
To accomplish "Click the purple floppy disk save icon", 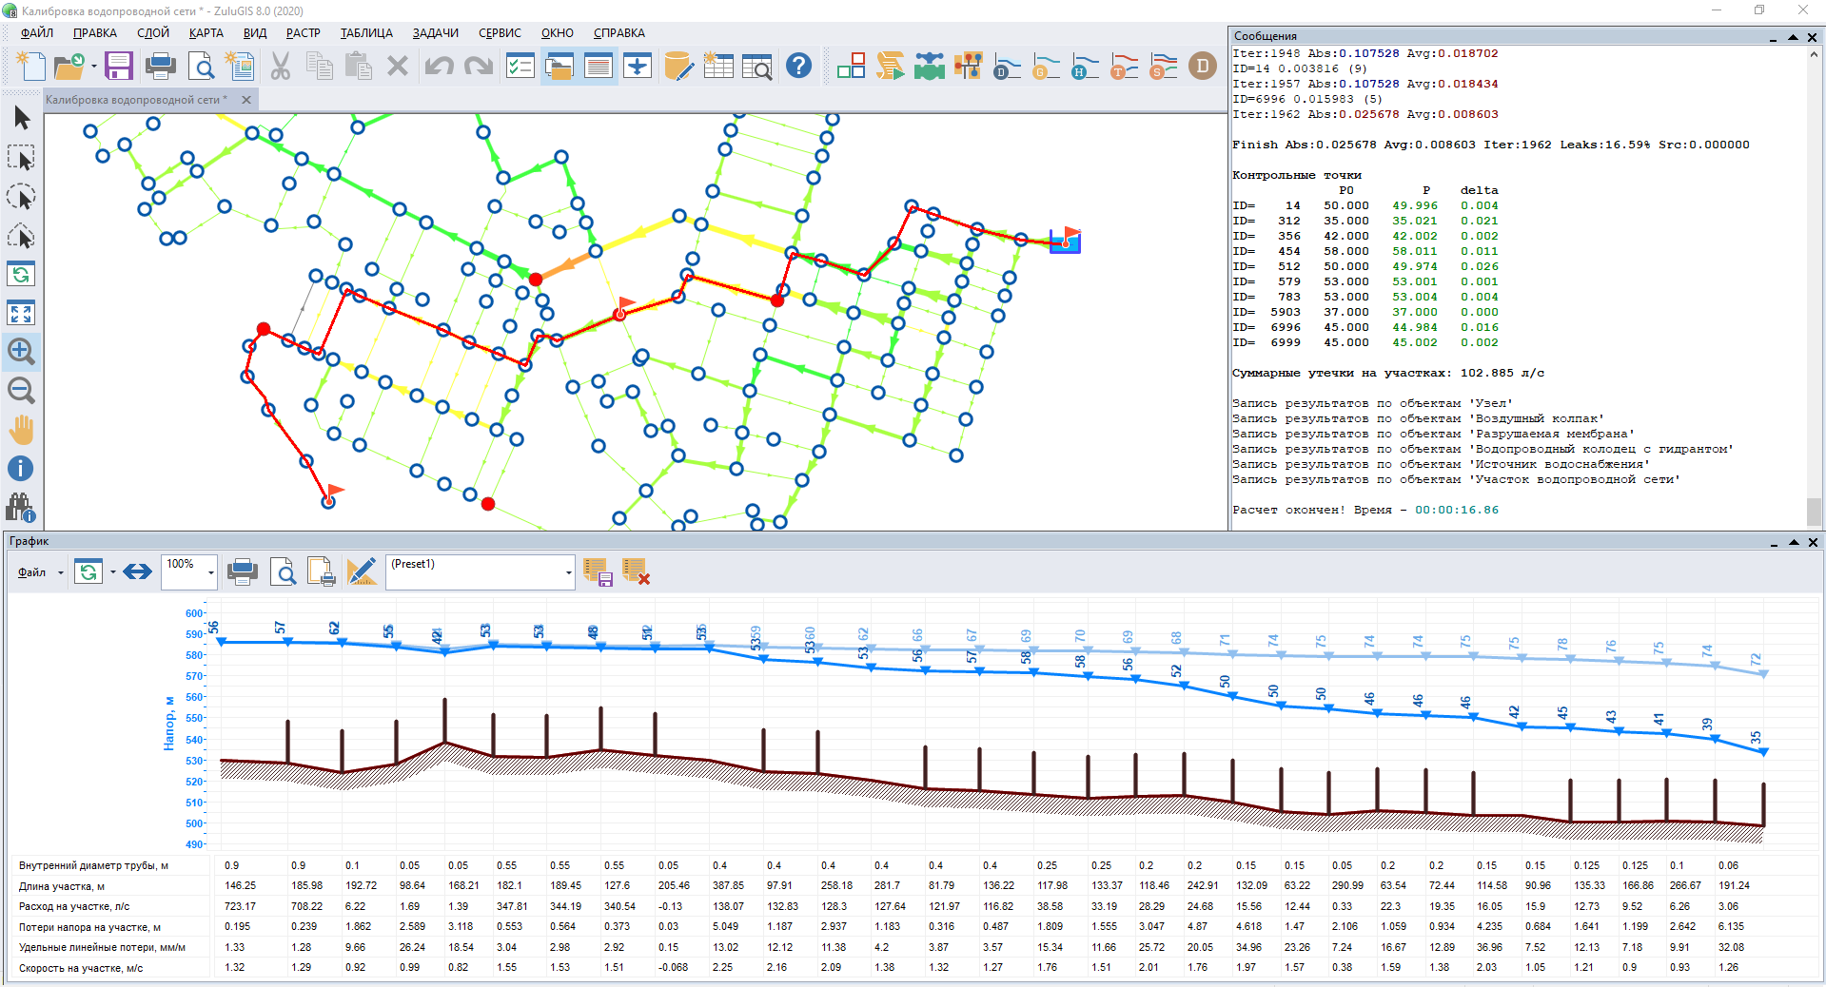I will pyautogui.click(x=119, y=67).
